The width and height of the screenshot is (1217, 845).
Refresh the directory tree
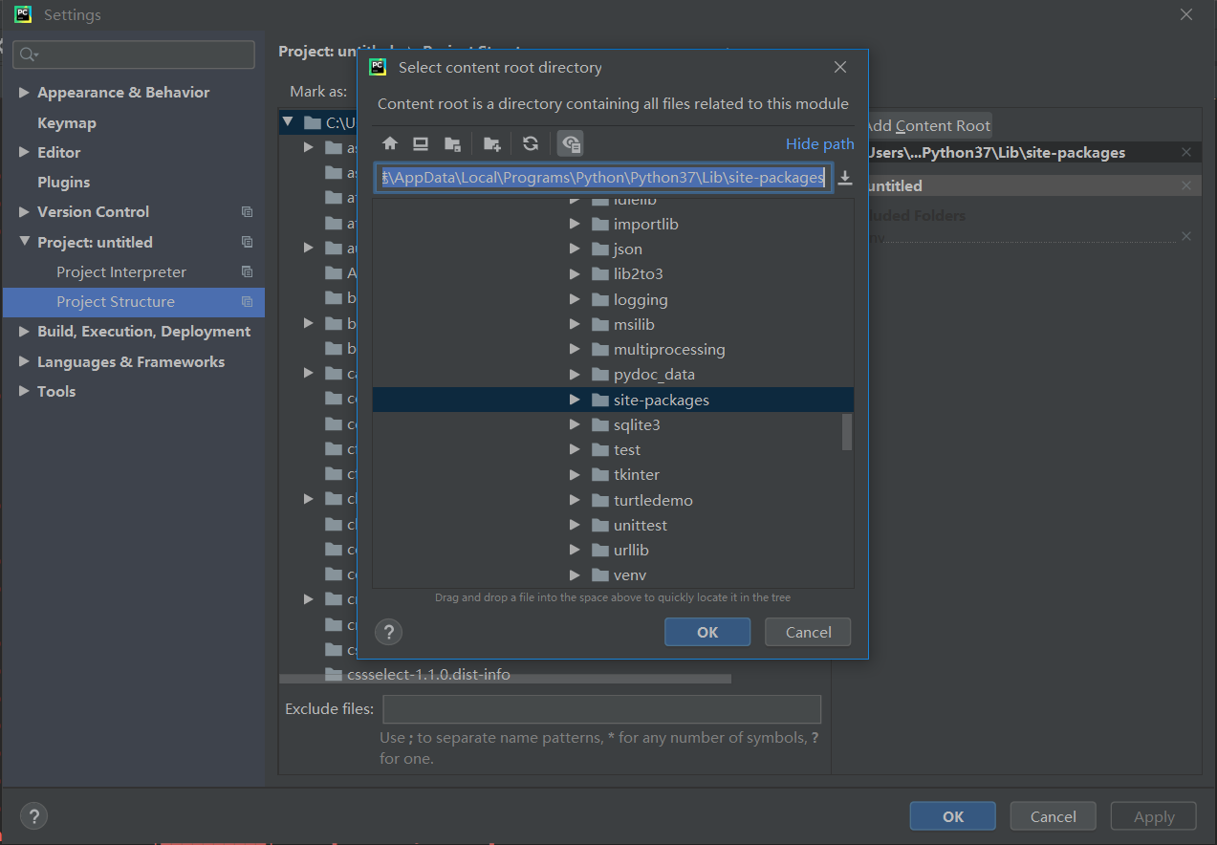click(531, 143)
